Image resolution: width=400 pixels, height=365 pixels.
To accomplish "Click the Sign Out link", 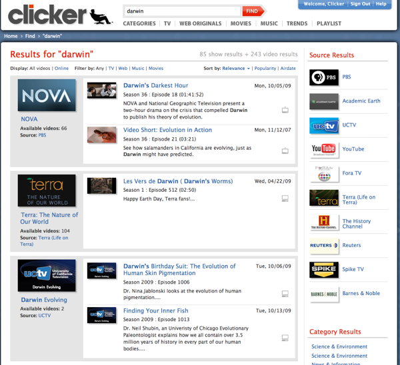I will coord(360,4).
